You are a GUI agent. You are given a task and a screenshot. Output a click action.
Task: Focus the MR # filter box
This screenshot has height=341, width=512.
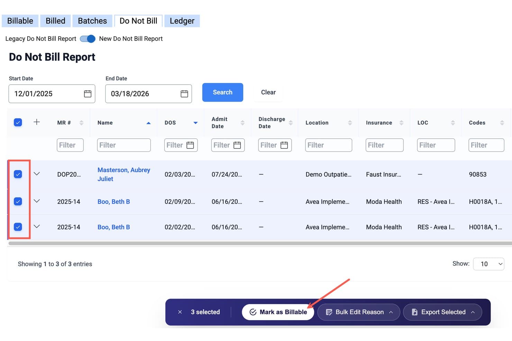pyautogui.click(x=70, y=145)
